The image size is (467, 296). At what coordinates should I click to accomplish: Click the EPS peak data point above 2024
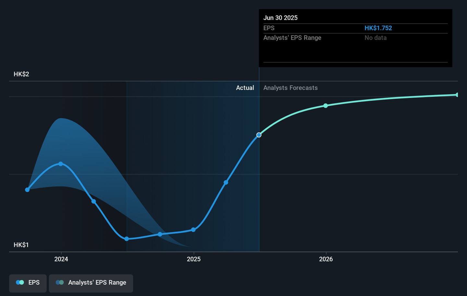(61, 164)
